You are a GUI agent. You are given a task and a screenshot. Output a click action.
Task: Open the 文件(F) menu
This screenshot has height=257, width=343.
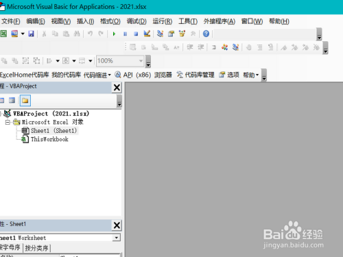click(x=10, y=21)
